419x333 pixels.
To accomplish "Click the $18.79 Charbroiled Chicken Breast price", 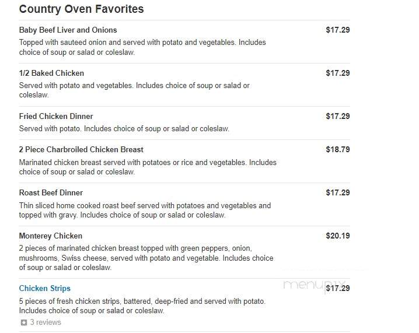I will [338, 149].
